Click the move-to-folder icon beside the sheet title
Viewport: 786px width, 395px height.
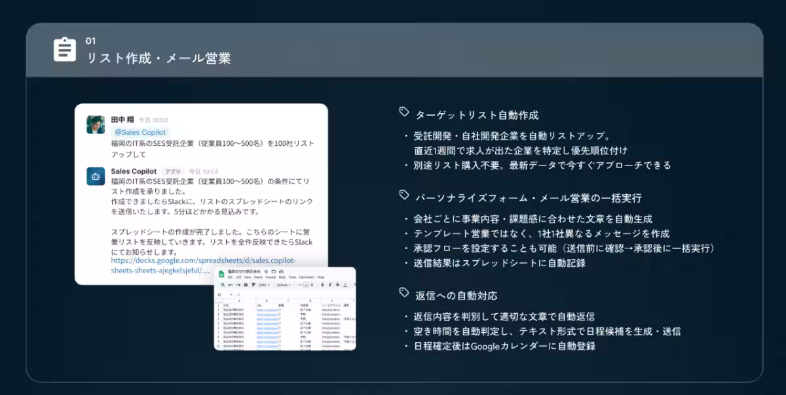coord(273,272)
